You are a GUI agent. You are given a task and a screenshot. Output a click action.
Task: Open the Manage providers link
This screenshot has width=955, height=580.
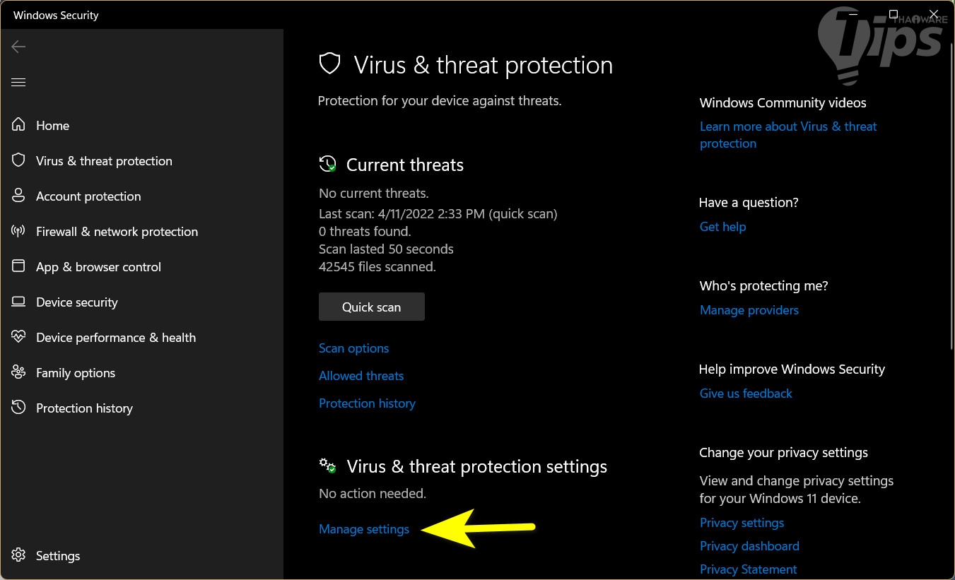(749, 310)
